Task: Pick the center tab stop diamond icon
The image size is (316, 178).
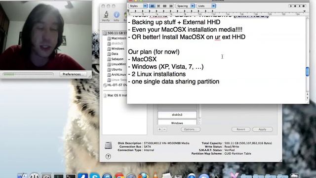Action: click(295, 6)
